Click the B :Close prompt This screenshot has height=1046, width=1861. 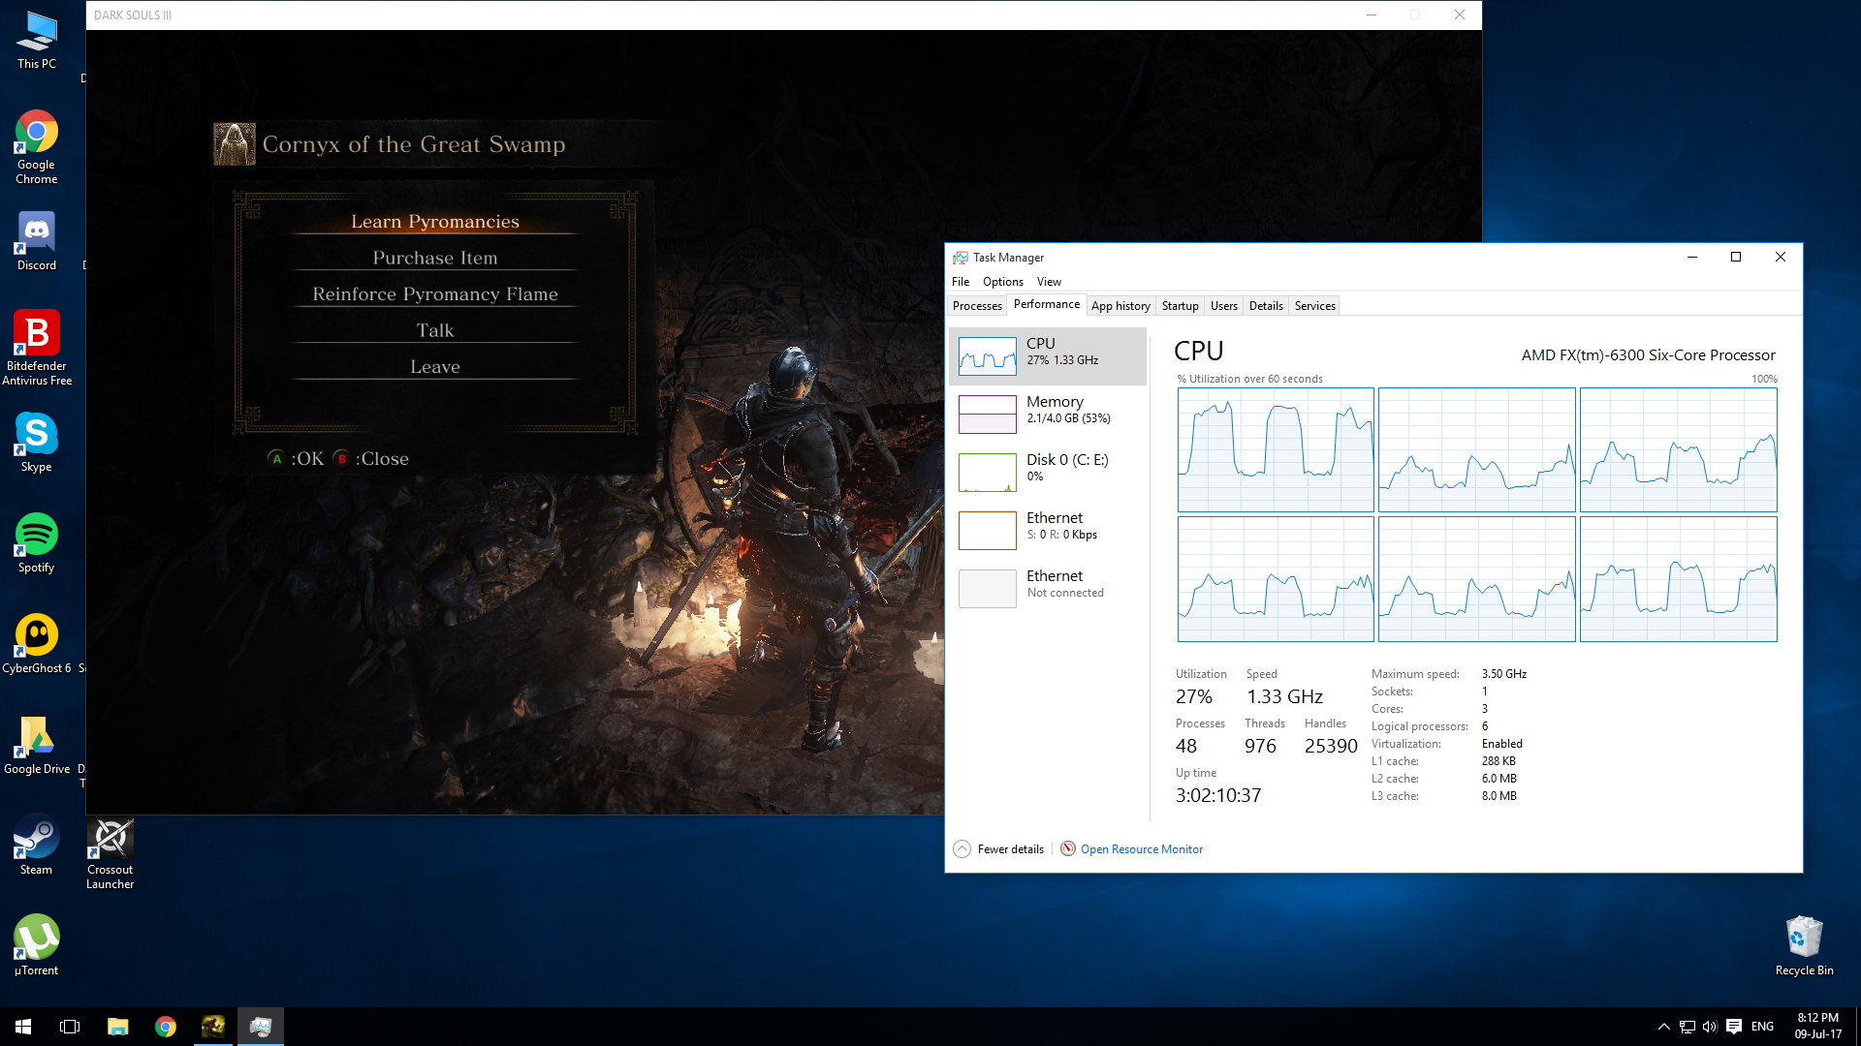[371, 459]
